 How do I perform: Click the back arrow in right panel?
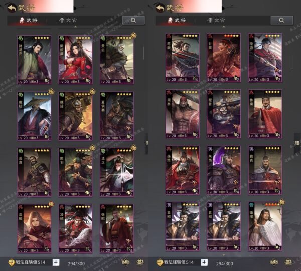coord(160,7)
